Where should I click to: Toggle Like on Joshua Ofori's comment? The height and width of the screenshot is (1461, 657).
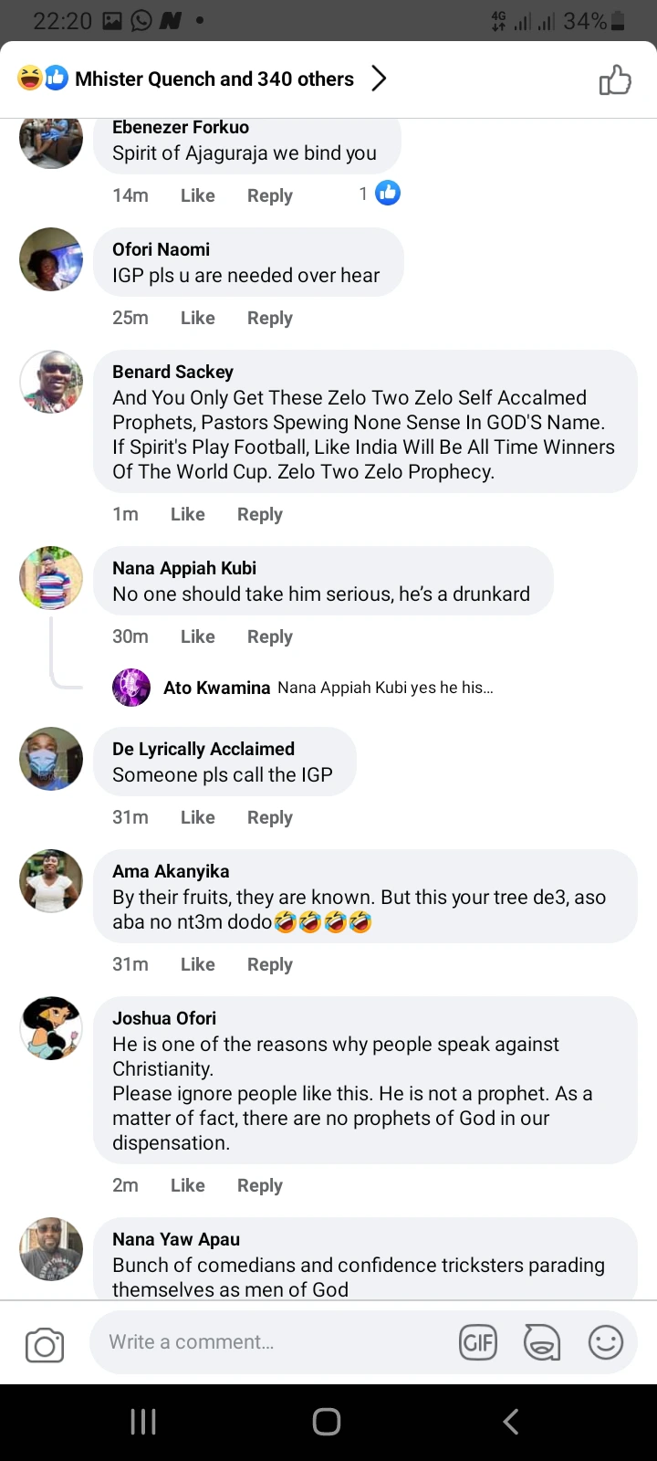pos(187,1185)
